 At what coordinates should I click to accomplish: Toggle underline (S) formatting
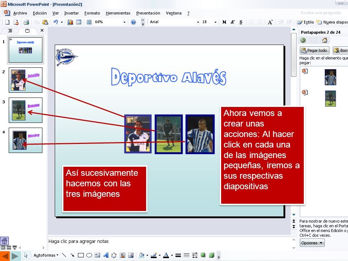(x=241, y=22)
